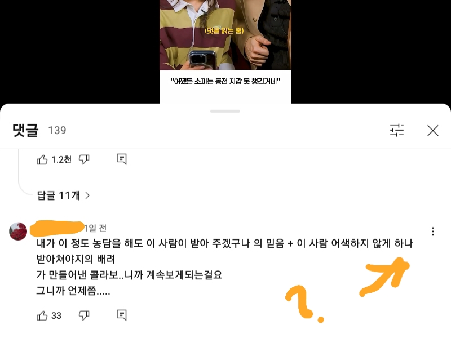Like the comment with 33 likes
Screen dimensions: 451x338
(x=42, y=315)
